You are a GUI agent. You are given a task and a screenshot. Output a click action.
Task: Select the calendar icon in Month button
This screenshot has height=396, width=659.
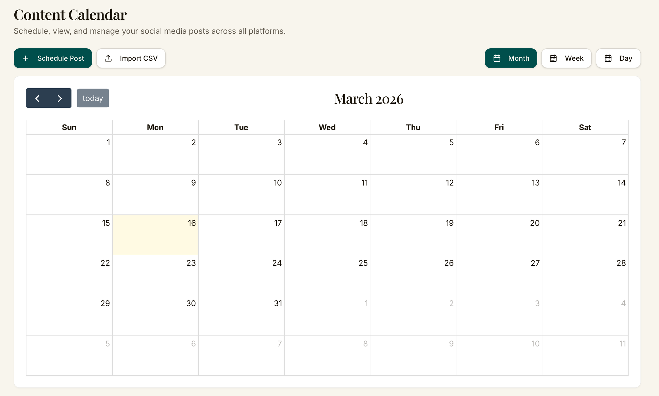tap(498, 58)
